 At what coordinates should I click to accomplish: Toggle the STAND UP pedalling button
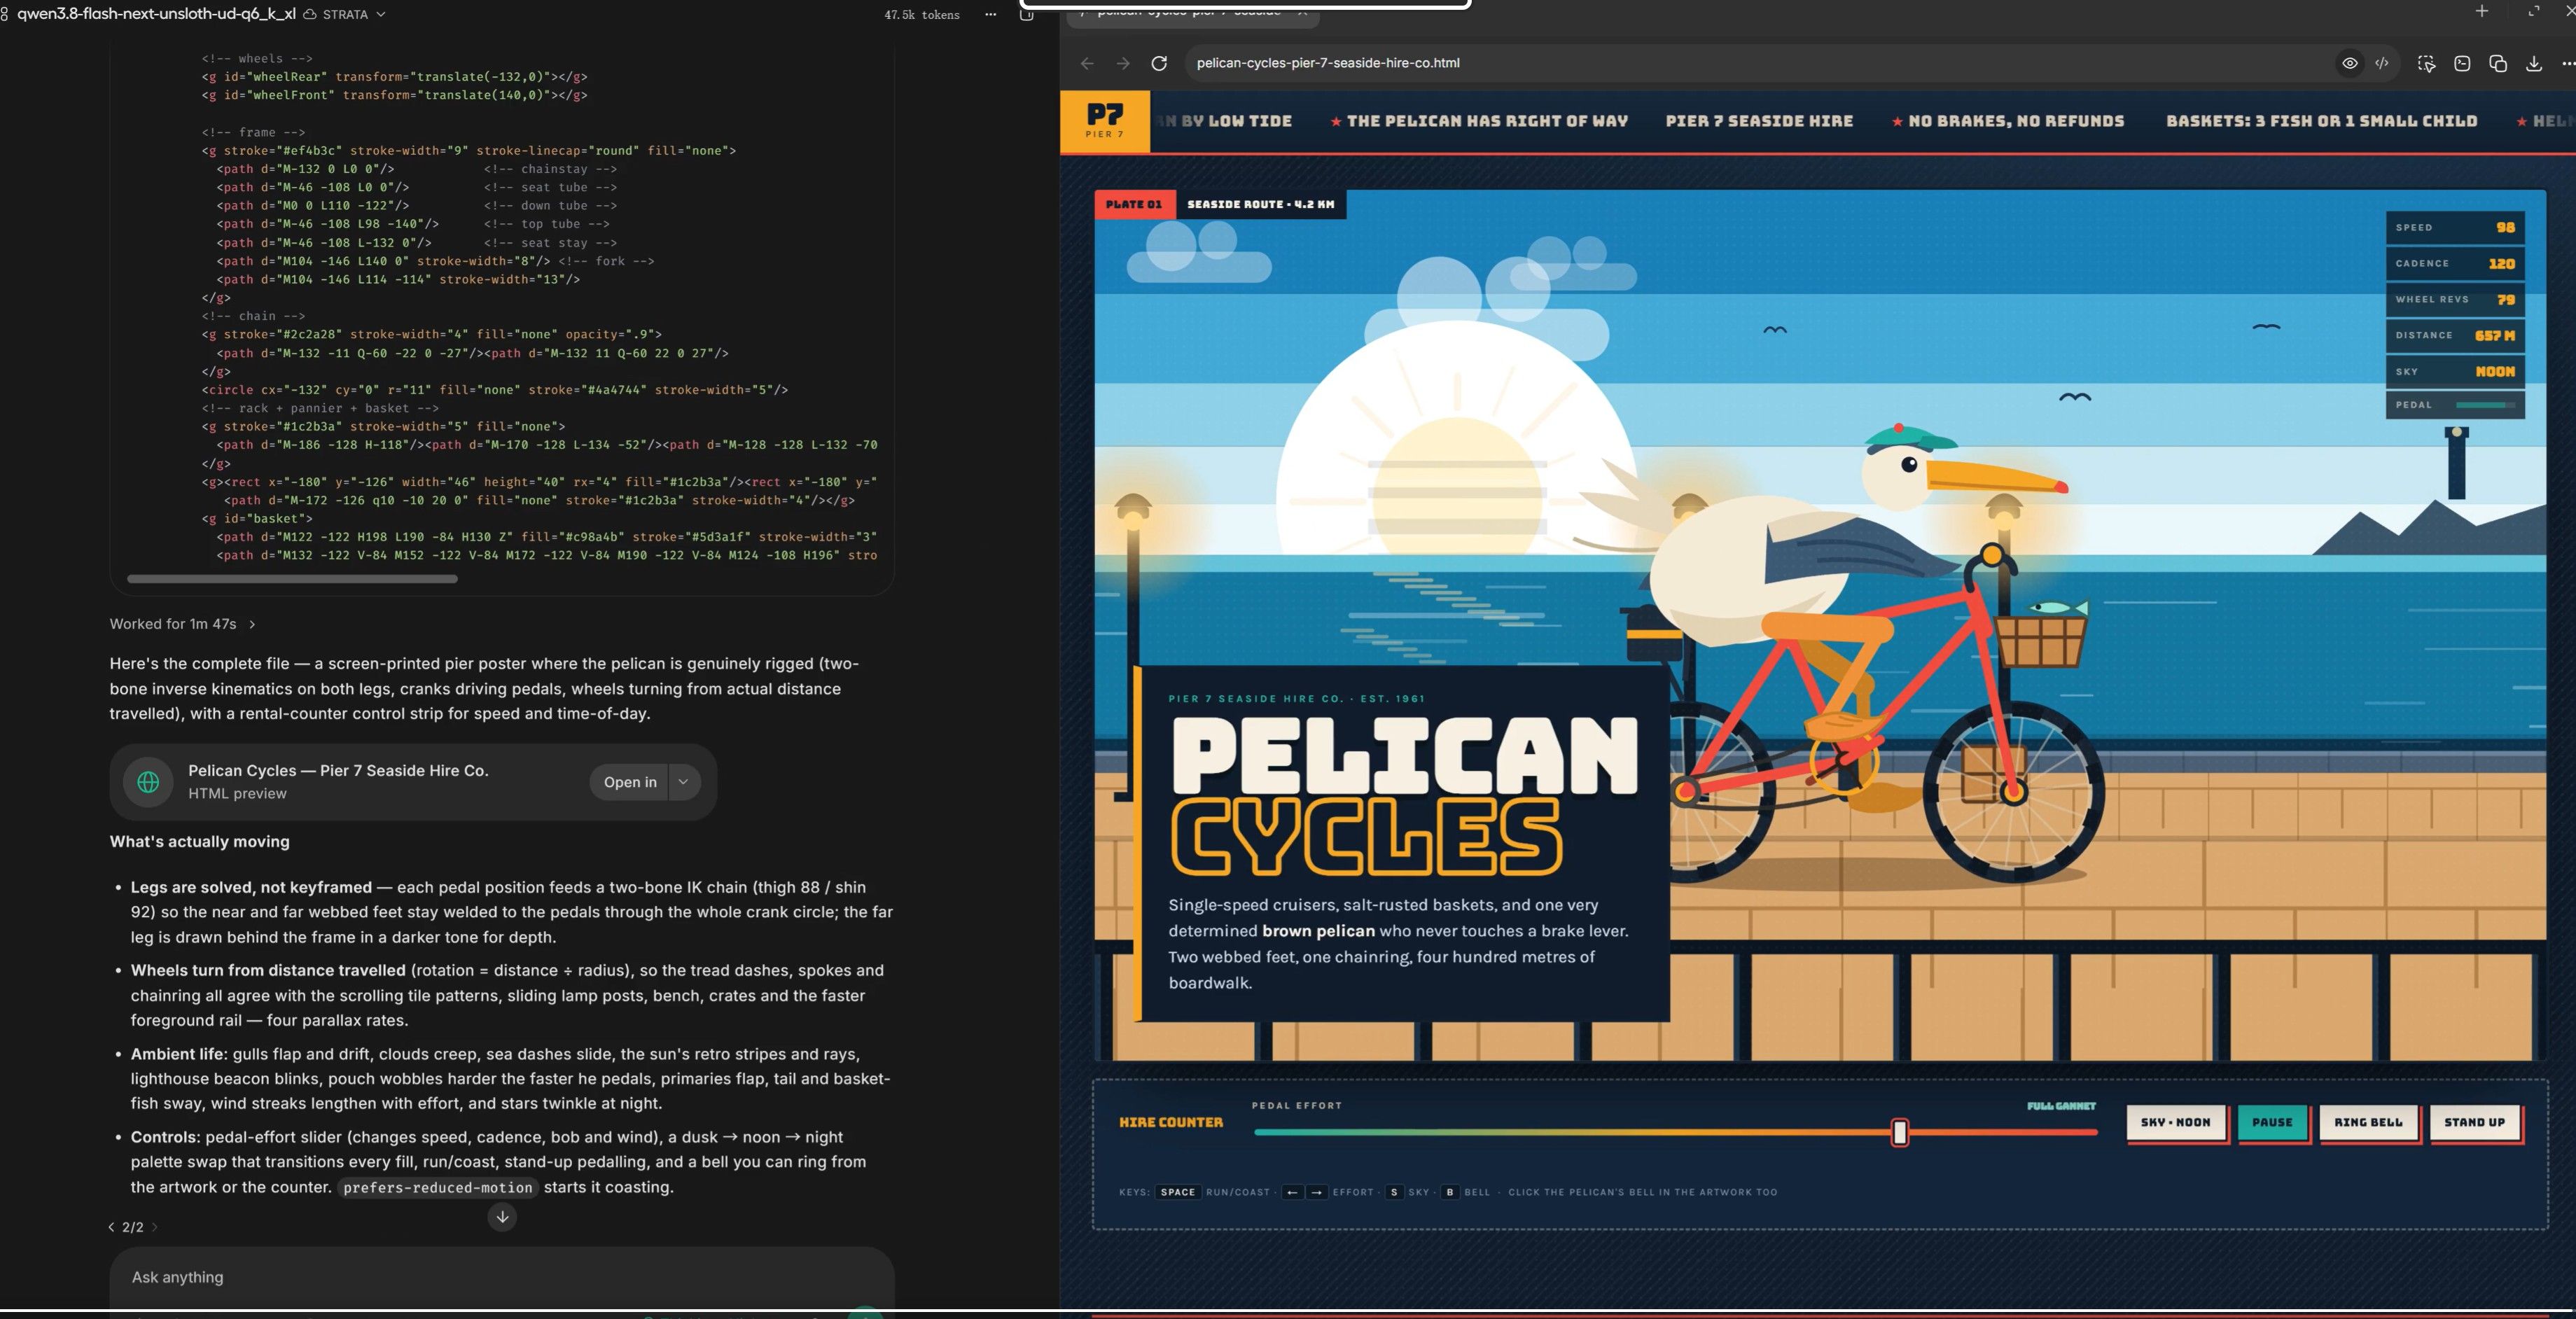(x=2475, y=1122)
